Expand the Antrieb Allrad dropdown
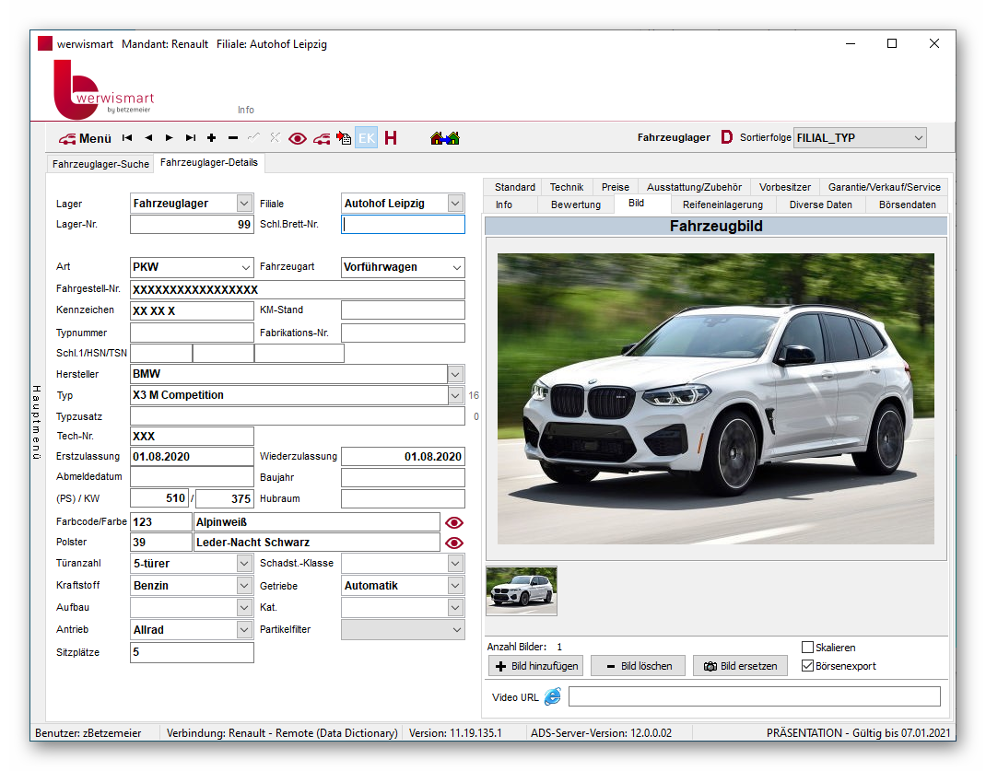Image resolution: width=986 pixels, height=771 pixels. tap(244, 630)
